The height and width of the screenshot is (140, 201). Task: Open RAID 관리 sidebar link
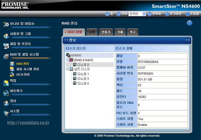23,64
